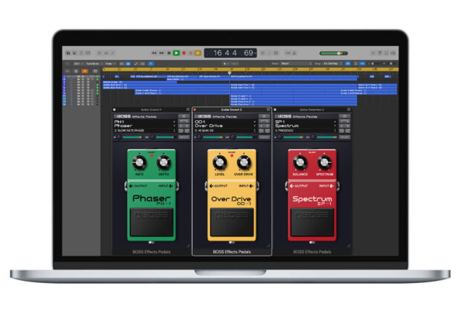Image resolution: width=461 pixels, height=312 pixels.
Task: Toggle the small switch below the Over Drive pedal
Action: click(x=232, y=243)
